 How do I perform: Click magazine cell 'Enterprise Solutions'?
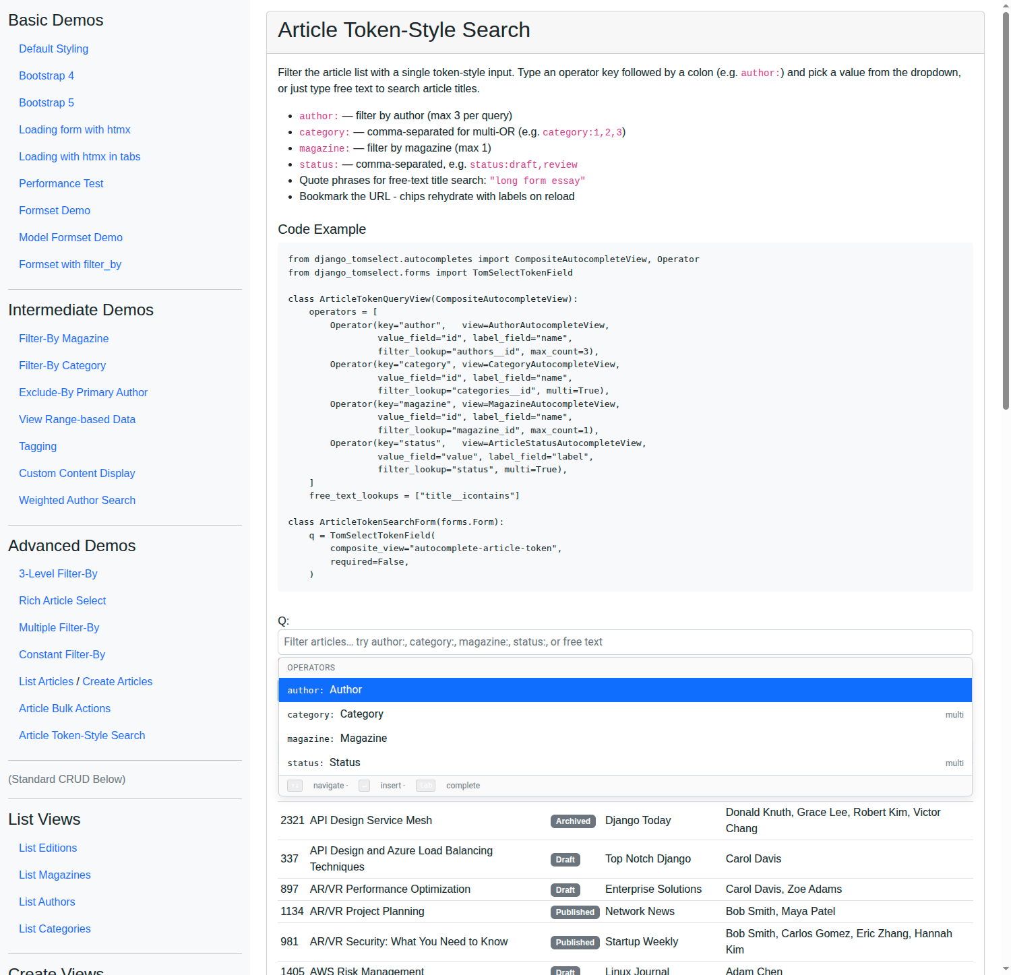pos(653,889)
